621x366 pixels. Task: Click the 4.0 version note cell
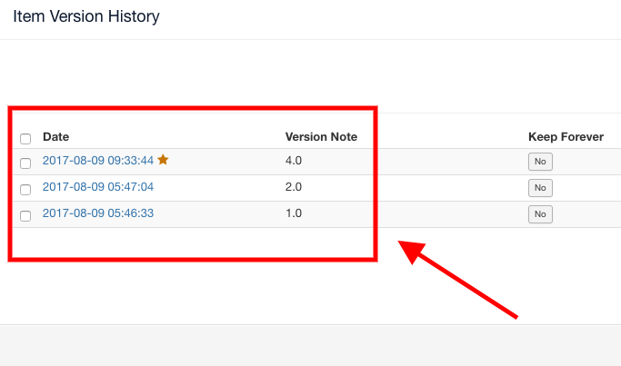click(294, 161)
